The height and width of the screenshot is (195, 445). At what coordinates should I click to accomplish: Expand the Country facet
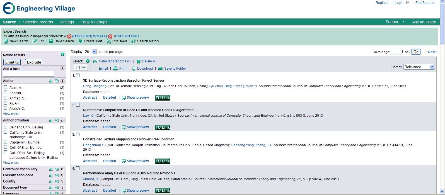(62, 182)
